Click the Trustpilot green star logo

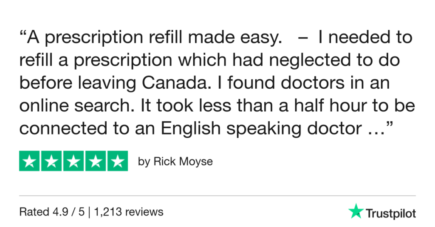[x=355, y=211]
